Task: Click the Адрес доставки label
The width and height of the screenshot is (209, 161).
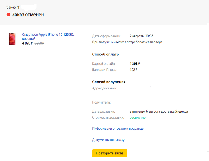Action: 105,88
